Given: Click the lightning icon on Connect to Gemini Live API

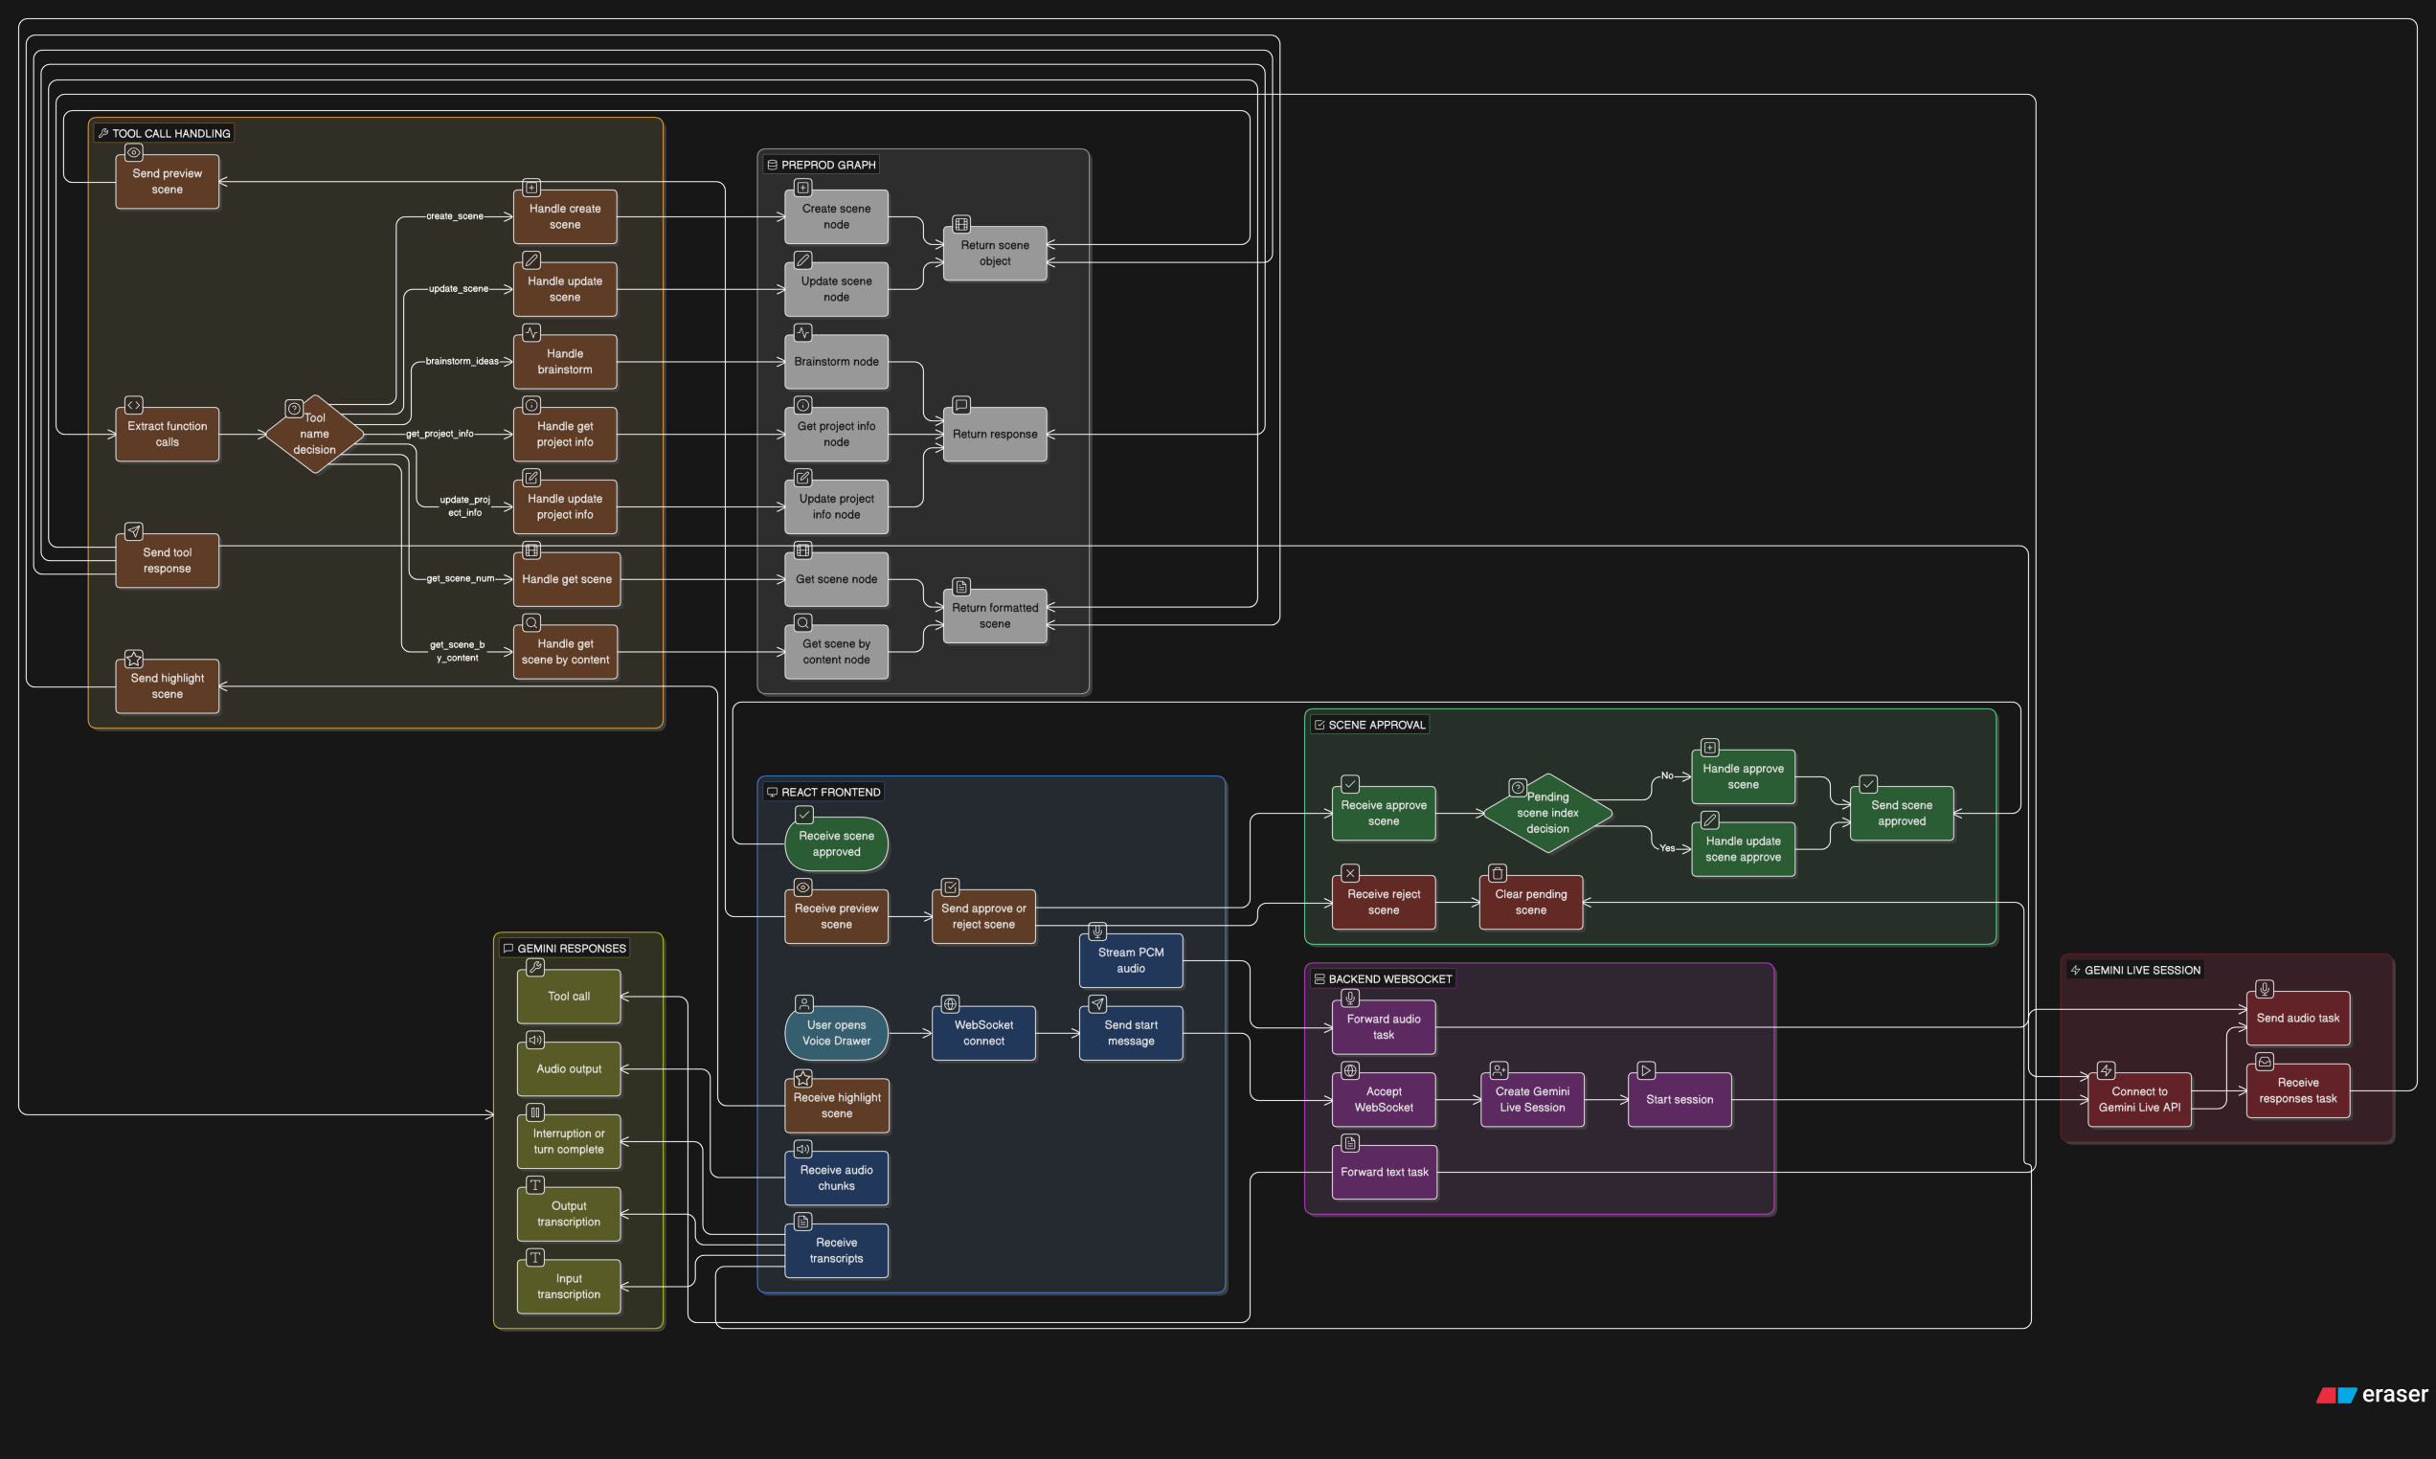Looking at the screenshot, I should coord(2106,1070).
